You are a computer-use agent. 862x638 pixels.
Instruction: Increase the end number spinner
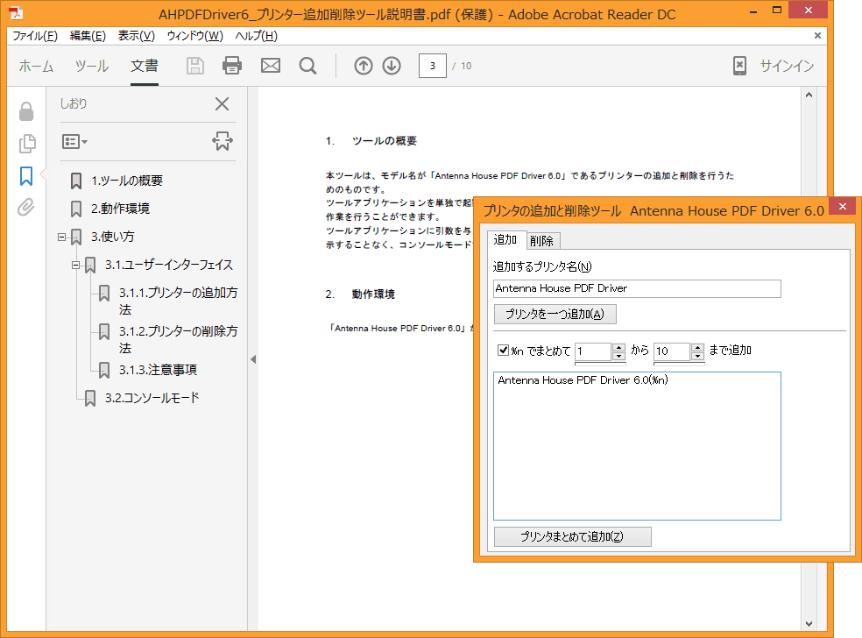[x=697, y=348]
